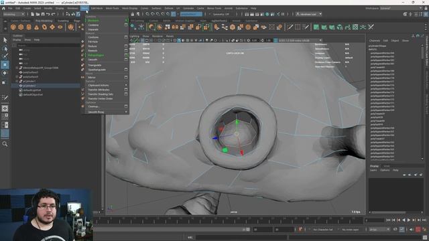Open the Symmetry Off dropdown

click(221, 14)
